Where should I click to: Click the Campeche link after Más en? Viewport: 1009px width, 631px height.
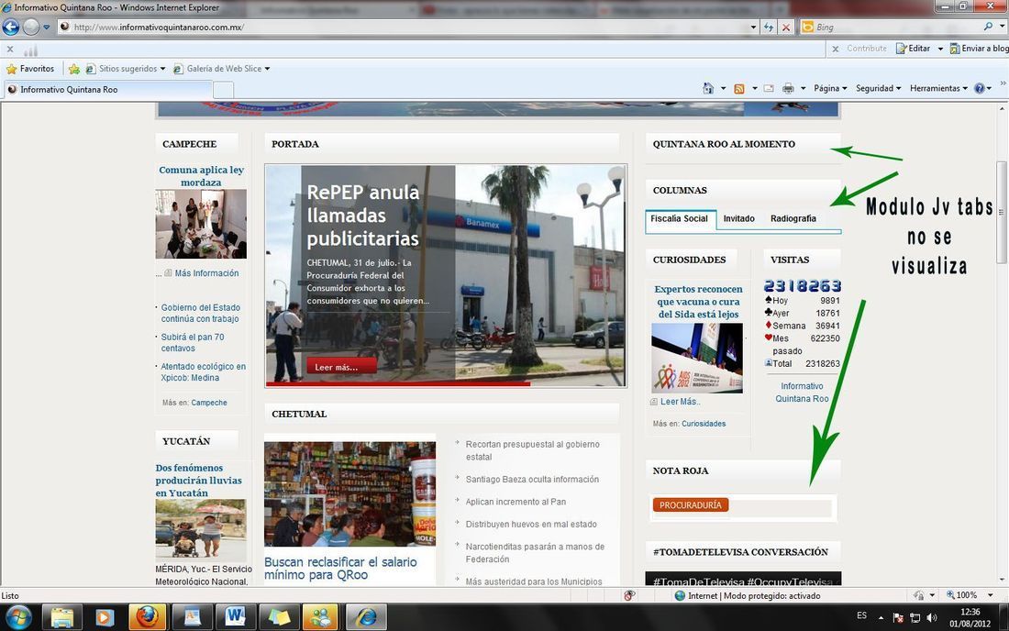point(209,403)
